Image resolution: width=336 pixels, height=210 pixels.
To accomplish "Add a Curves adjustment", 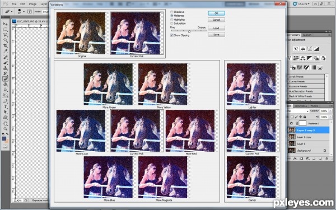I will [310, 49].
